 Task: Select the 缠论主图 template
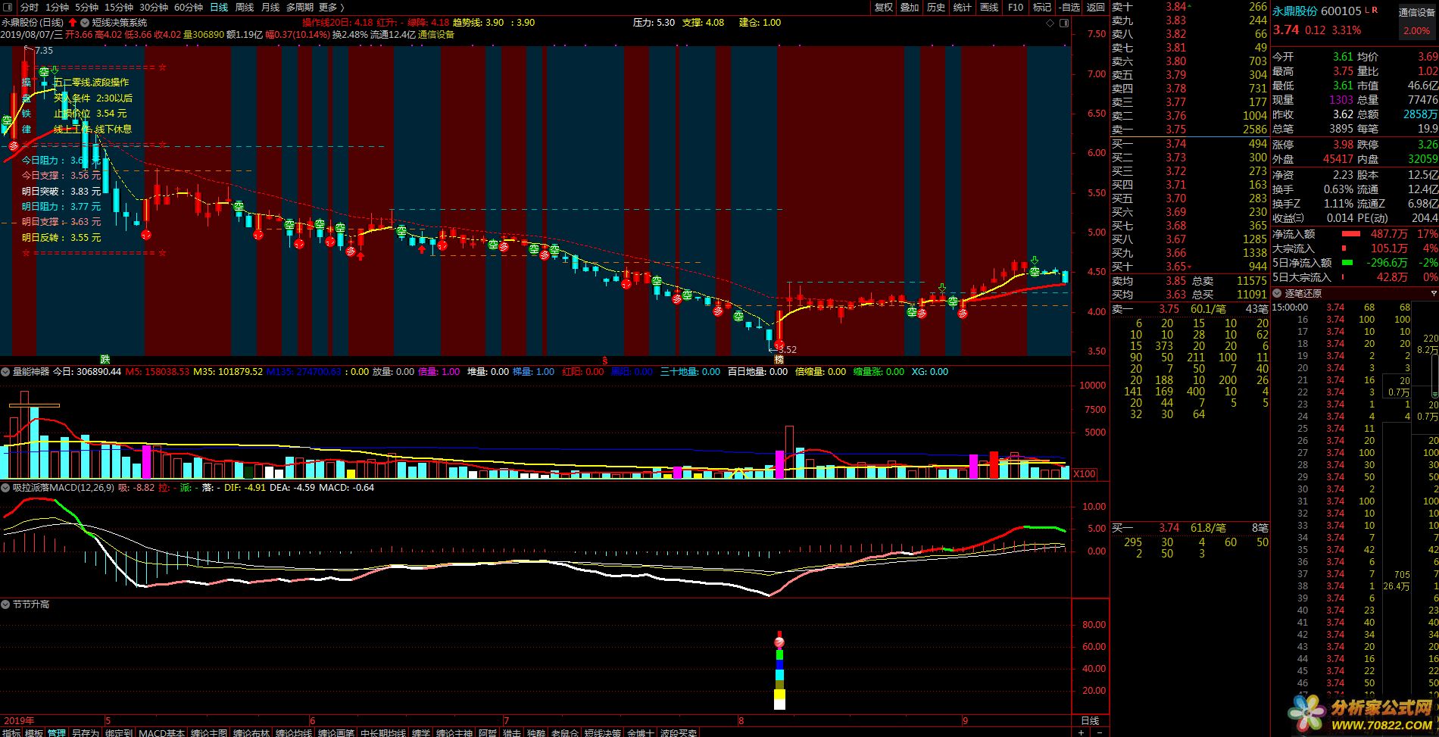tap(208, 732)
